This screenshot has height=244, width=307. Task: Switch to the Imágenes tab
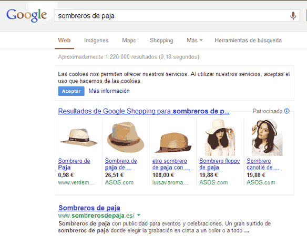96,41
